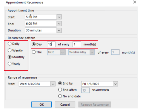Click the Start time field showing 5:30 PM
The width and height of the screenshot is (146, 109).
pyautogui.click(x=41, y=17)
